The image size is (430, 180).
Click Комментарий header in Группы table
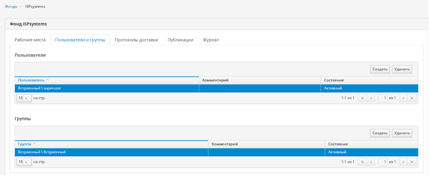pyautogui.click(x=266, y=144)
